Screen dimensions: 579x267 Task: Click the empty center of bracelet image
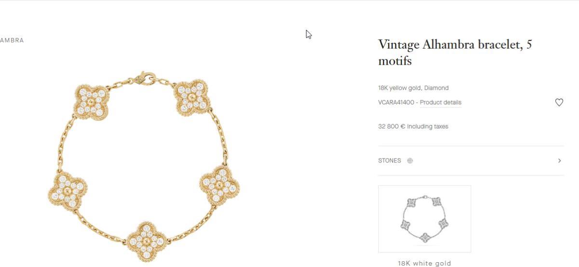tap(145, 159)
